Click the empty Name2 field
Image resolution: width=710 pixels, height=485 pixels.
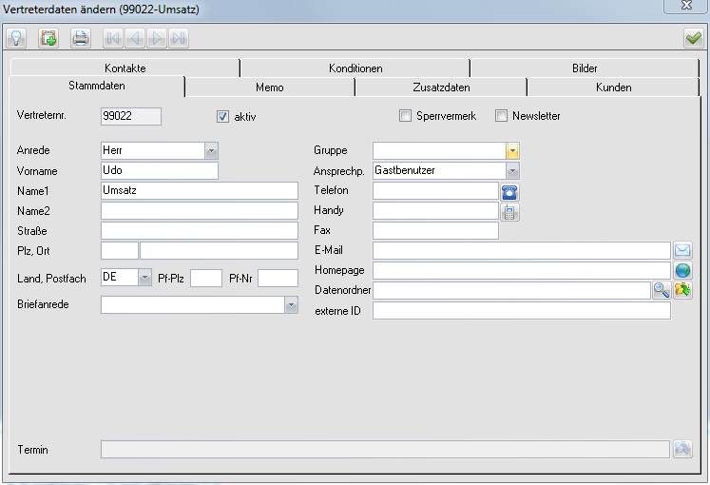pos(200,210)
